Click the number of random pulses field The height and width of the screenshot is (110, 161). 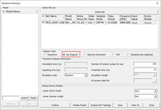coord(145,64)
